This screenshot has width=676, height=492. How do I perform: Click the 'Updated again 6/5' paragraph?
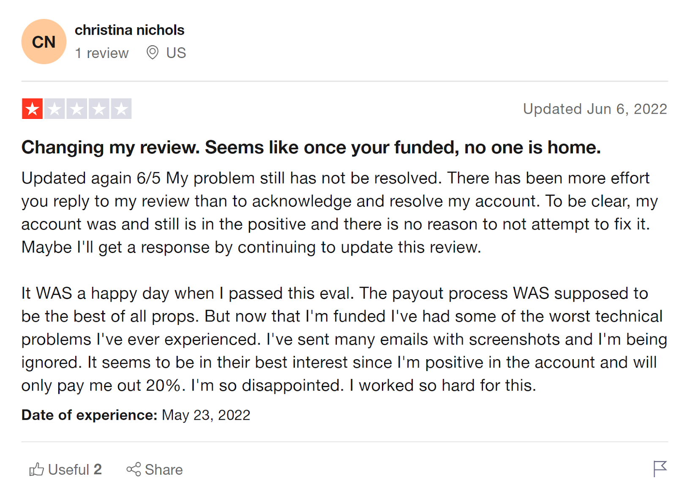point(338,213)
